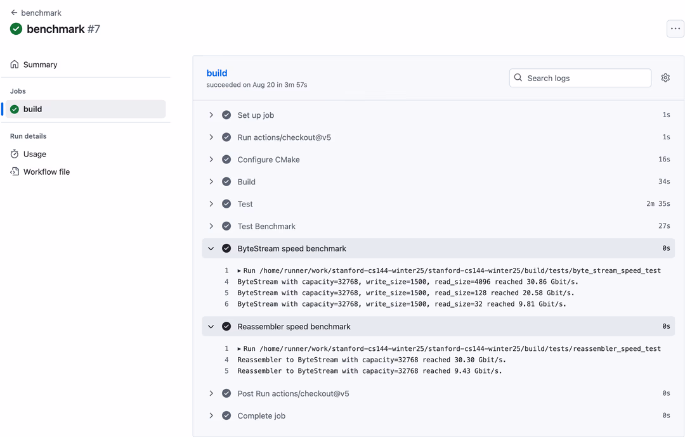Click the Summary home icon
This screenshot has width=685, height=437.
pos(15,65)
